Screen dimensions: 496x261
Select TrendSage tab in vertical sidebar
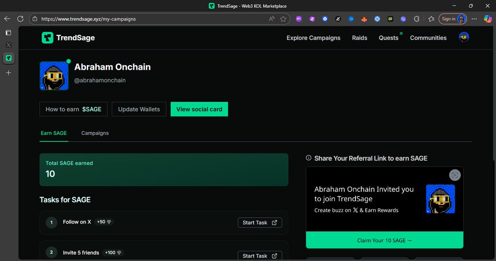[9, 58]
